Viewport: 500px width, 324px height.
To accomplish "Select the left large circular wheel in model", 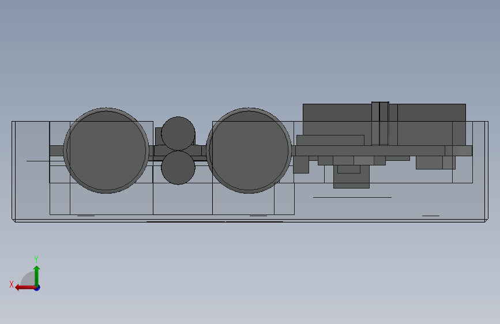I will 106,150.
